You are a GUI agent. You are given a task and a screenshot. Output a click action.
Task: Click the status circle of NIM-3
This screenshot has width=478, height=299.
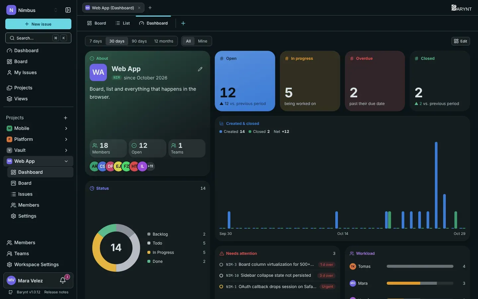(x=221, y=264)
